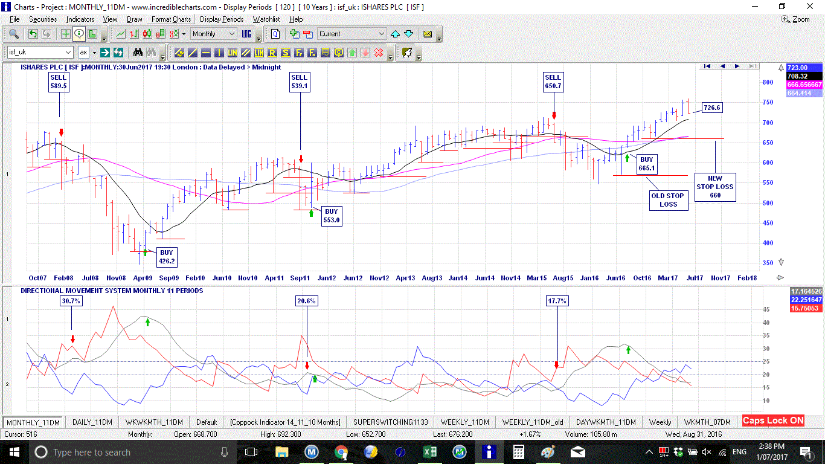The width and height of the screenshot is (825, 464).
Task: Switch to the WKWKMTH_11DM tab
Action: tap(154, 422)
